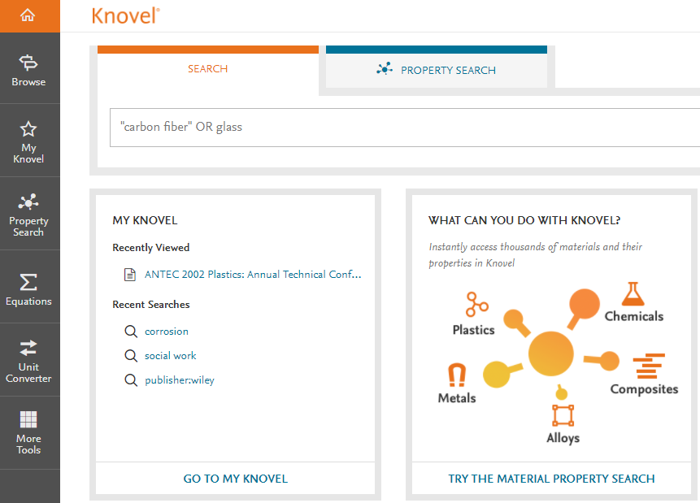
Task: Rerun the publisher:wiley recent search
Action: pyautogui.click(x=180, y=380)
